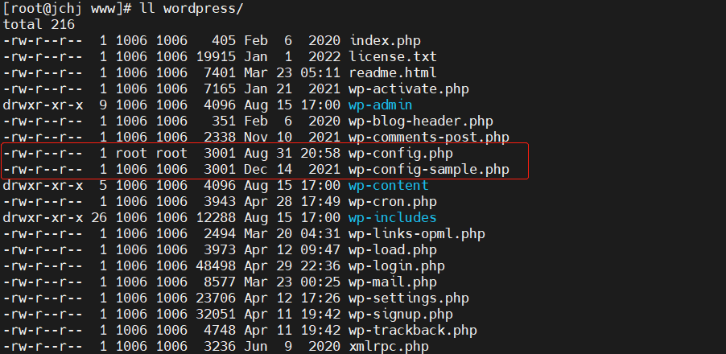Click the wp-activate.php filename
Viewport: 726px width, 354px height.
pos(409,88)
